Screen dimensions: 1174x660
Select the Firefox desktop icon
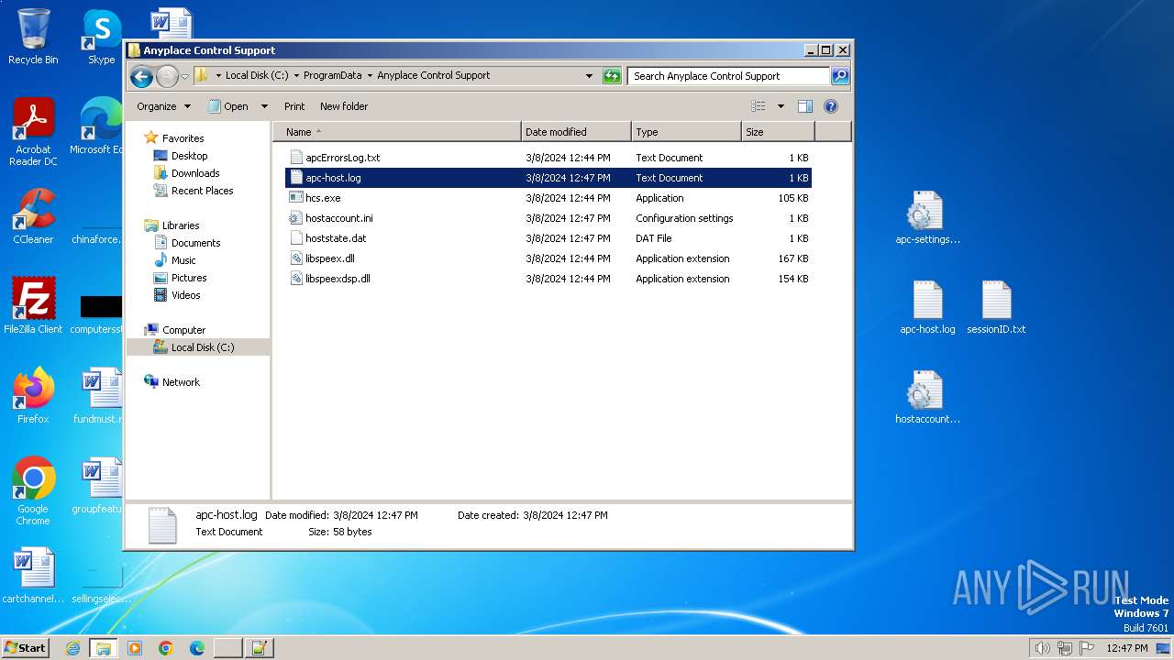tap(33, 396)
